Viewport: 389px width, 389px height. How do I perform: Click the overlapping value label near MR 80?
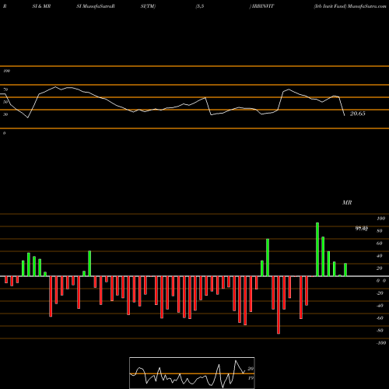point(362,229)
